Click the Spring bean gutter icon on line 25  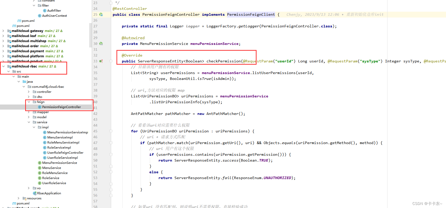click(x=101, y=14)
